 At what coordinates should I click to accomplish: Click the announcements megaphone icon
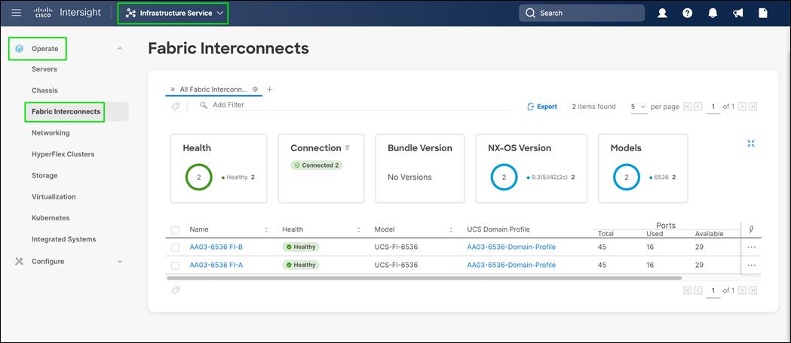[x=737, y=13]
